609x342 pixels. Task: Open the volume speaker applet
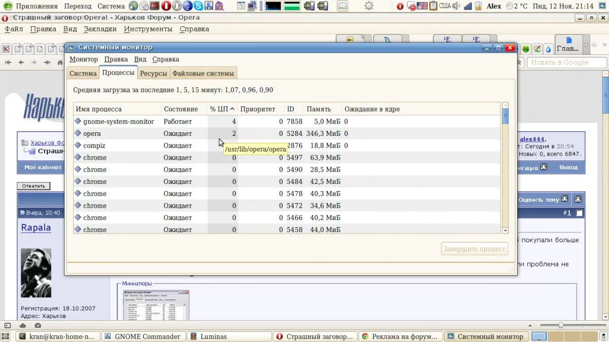tap(456, 6)
